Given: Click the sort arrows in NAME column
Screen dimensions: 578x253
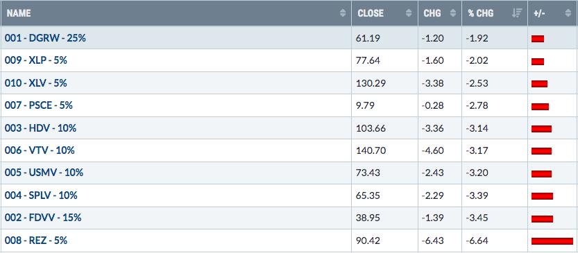Looking at the screenshot, I should point(343,13).
